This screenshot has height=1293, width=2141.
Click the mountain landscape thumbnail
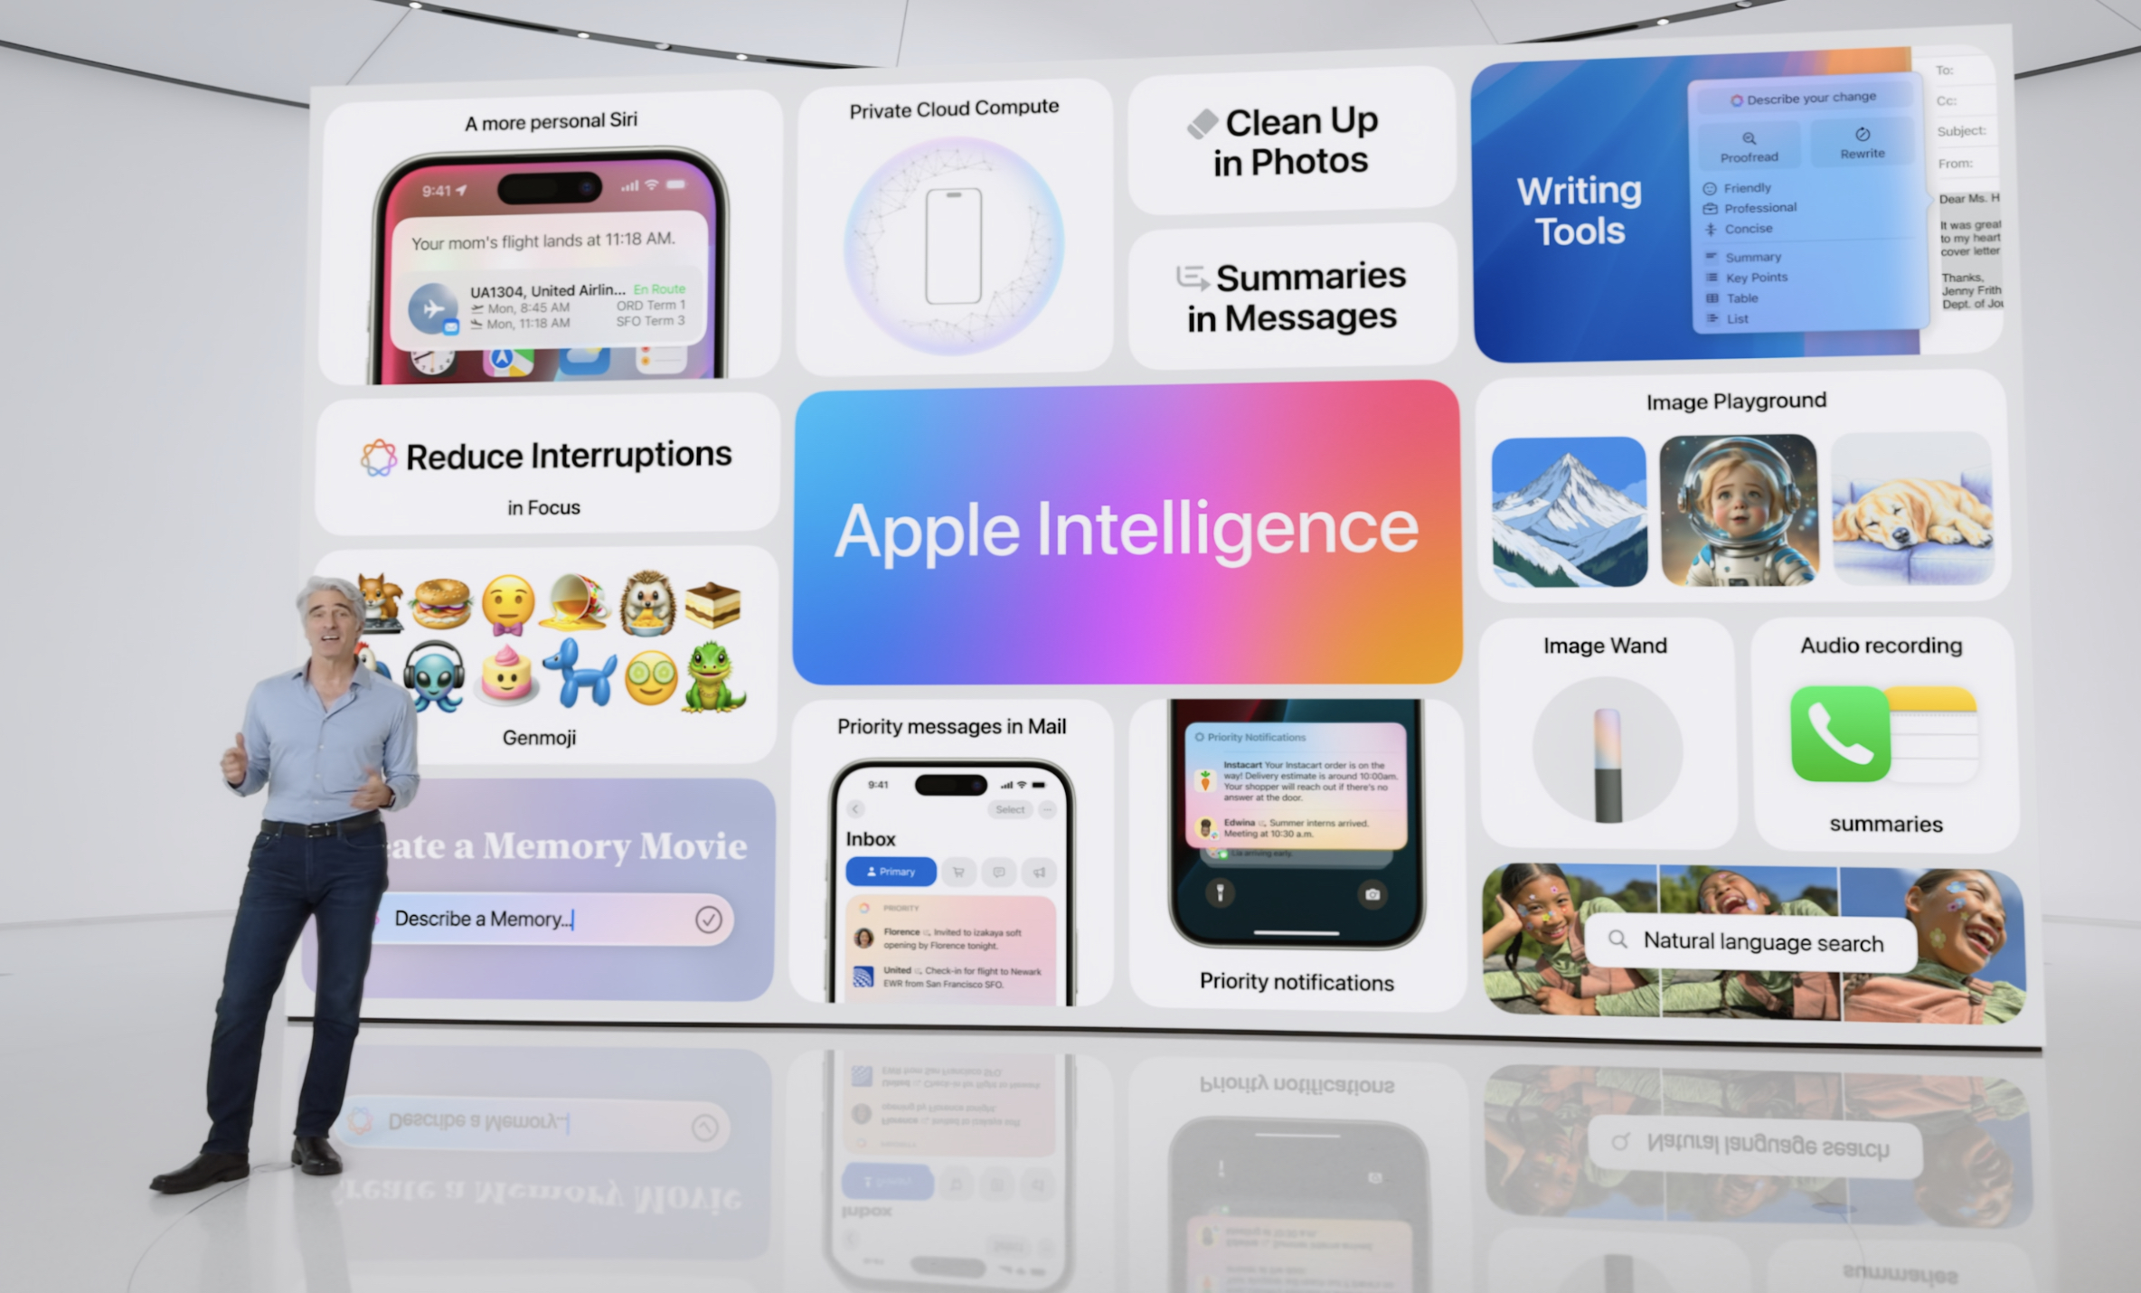point(1564,513)
